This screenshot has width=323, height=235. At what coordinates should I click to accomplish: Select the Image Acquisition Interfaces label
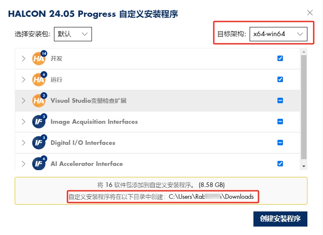[94, 122]
